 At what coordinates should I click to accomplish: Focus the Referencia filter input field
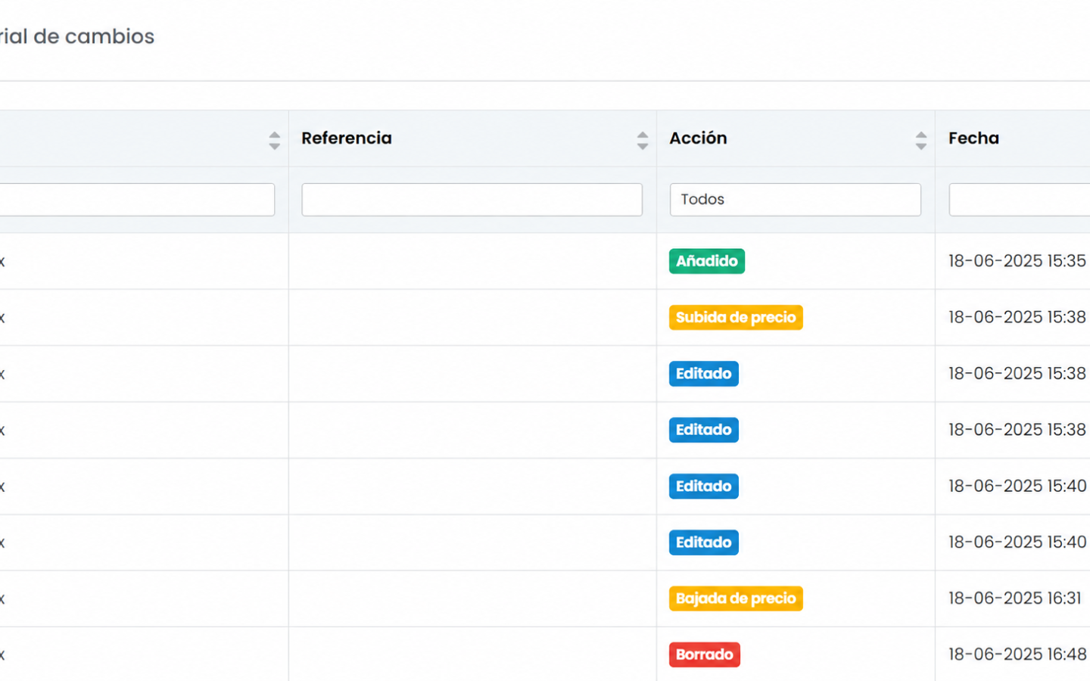click(472, 200)
